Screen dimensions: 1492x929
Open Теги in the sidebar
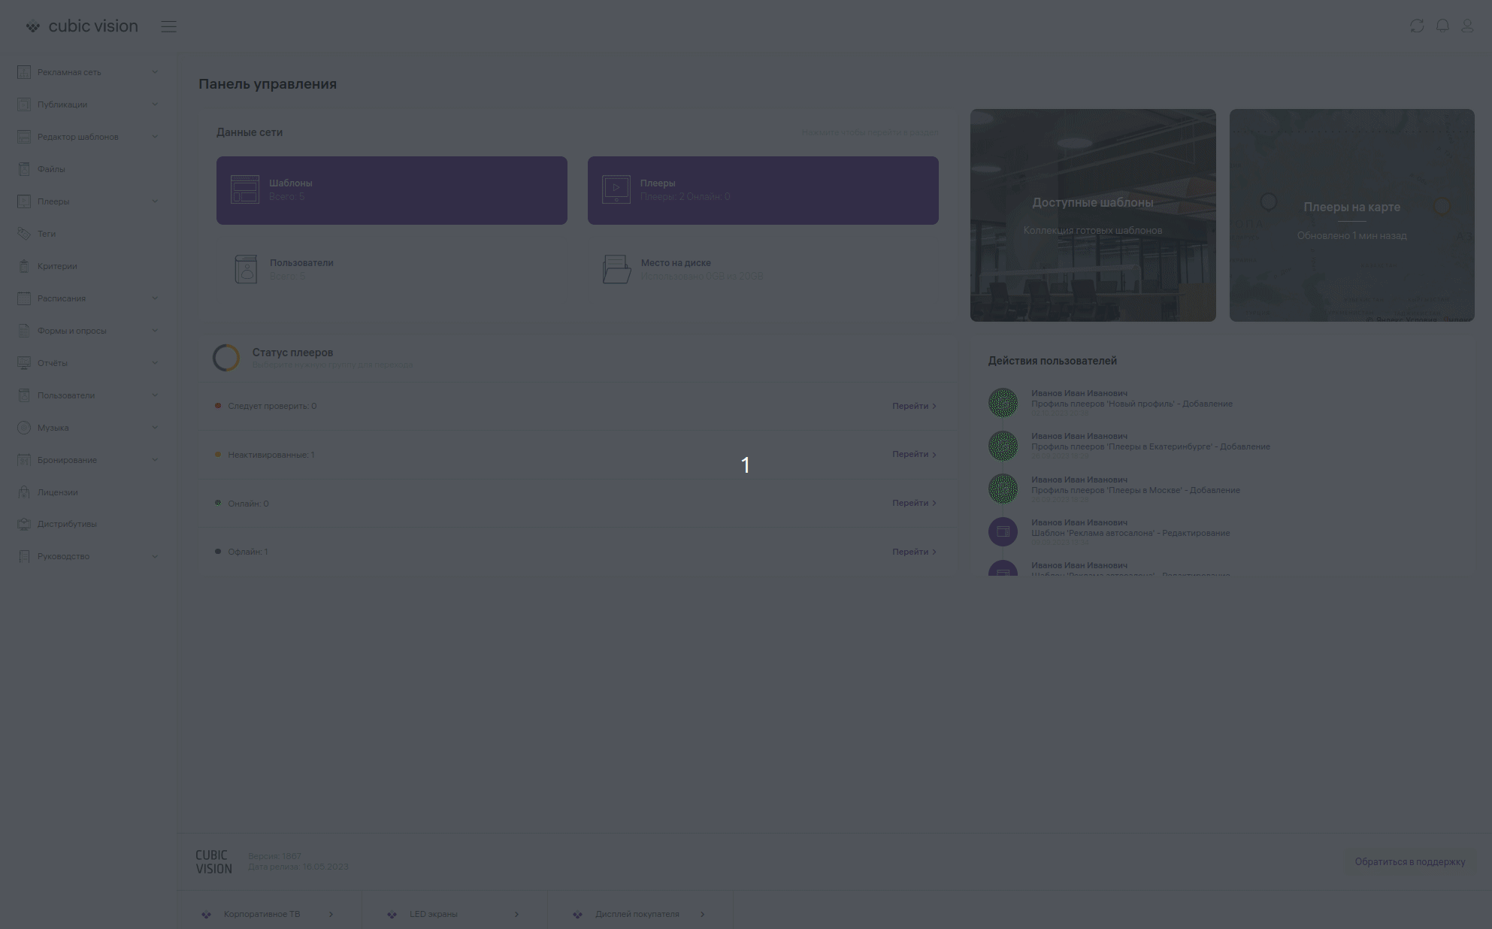point(47,234)
